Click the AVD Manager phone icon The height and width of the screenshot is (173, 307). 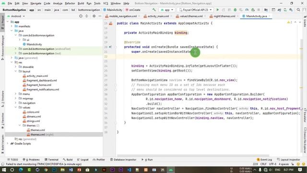pos(285,10)
